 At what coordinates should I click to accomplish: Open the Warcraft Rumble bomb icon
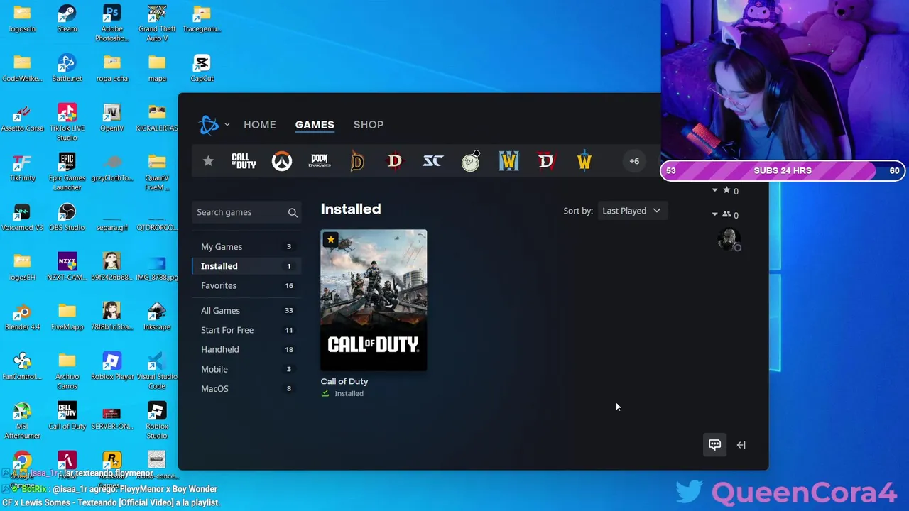[471, 161]
